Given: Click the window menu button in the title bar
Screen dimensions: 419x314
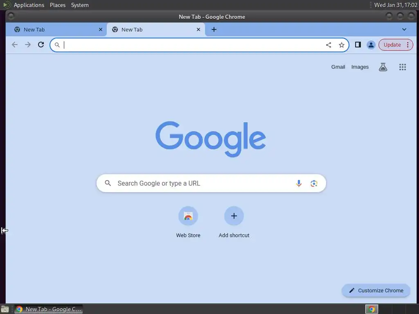Looking at the screenshot, I should (x=11, y=16).
